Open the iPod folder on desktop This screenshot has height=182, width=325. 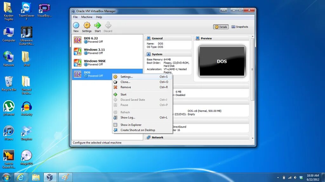tap(26, 59)
